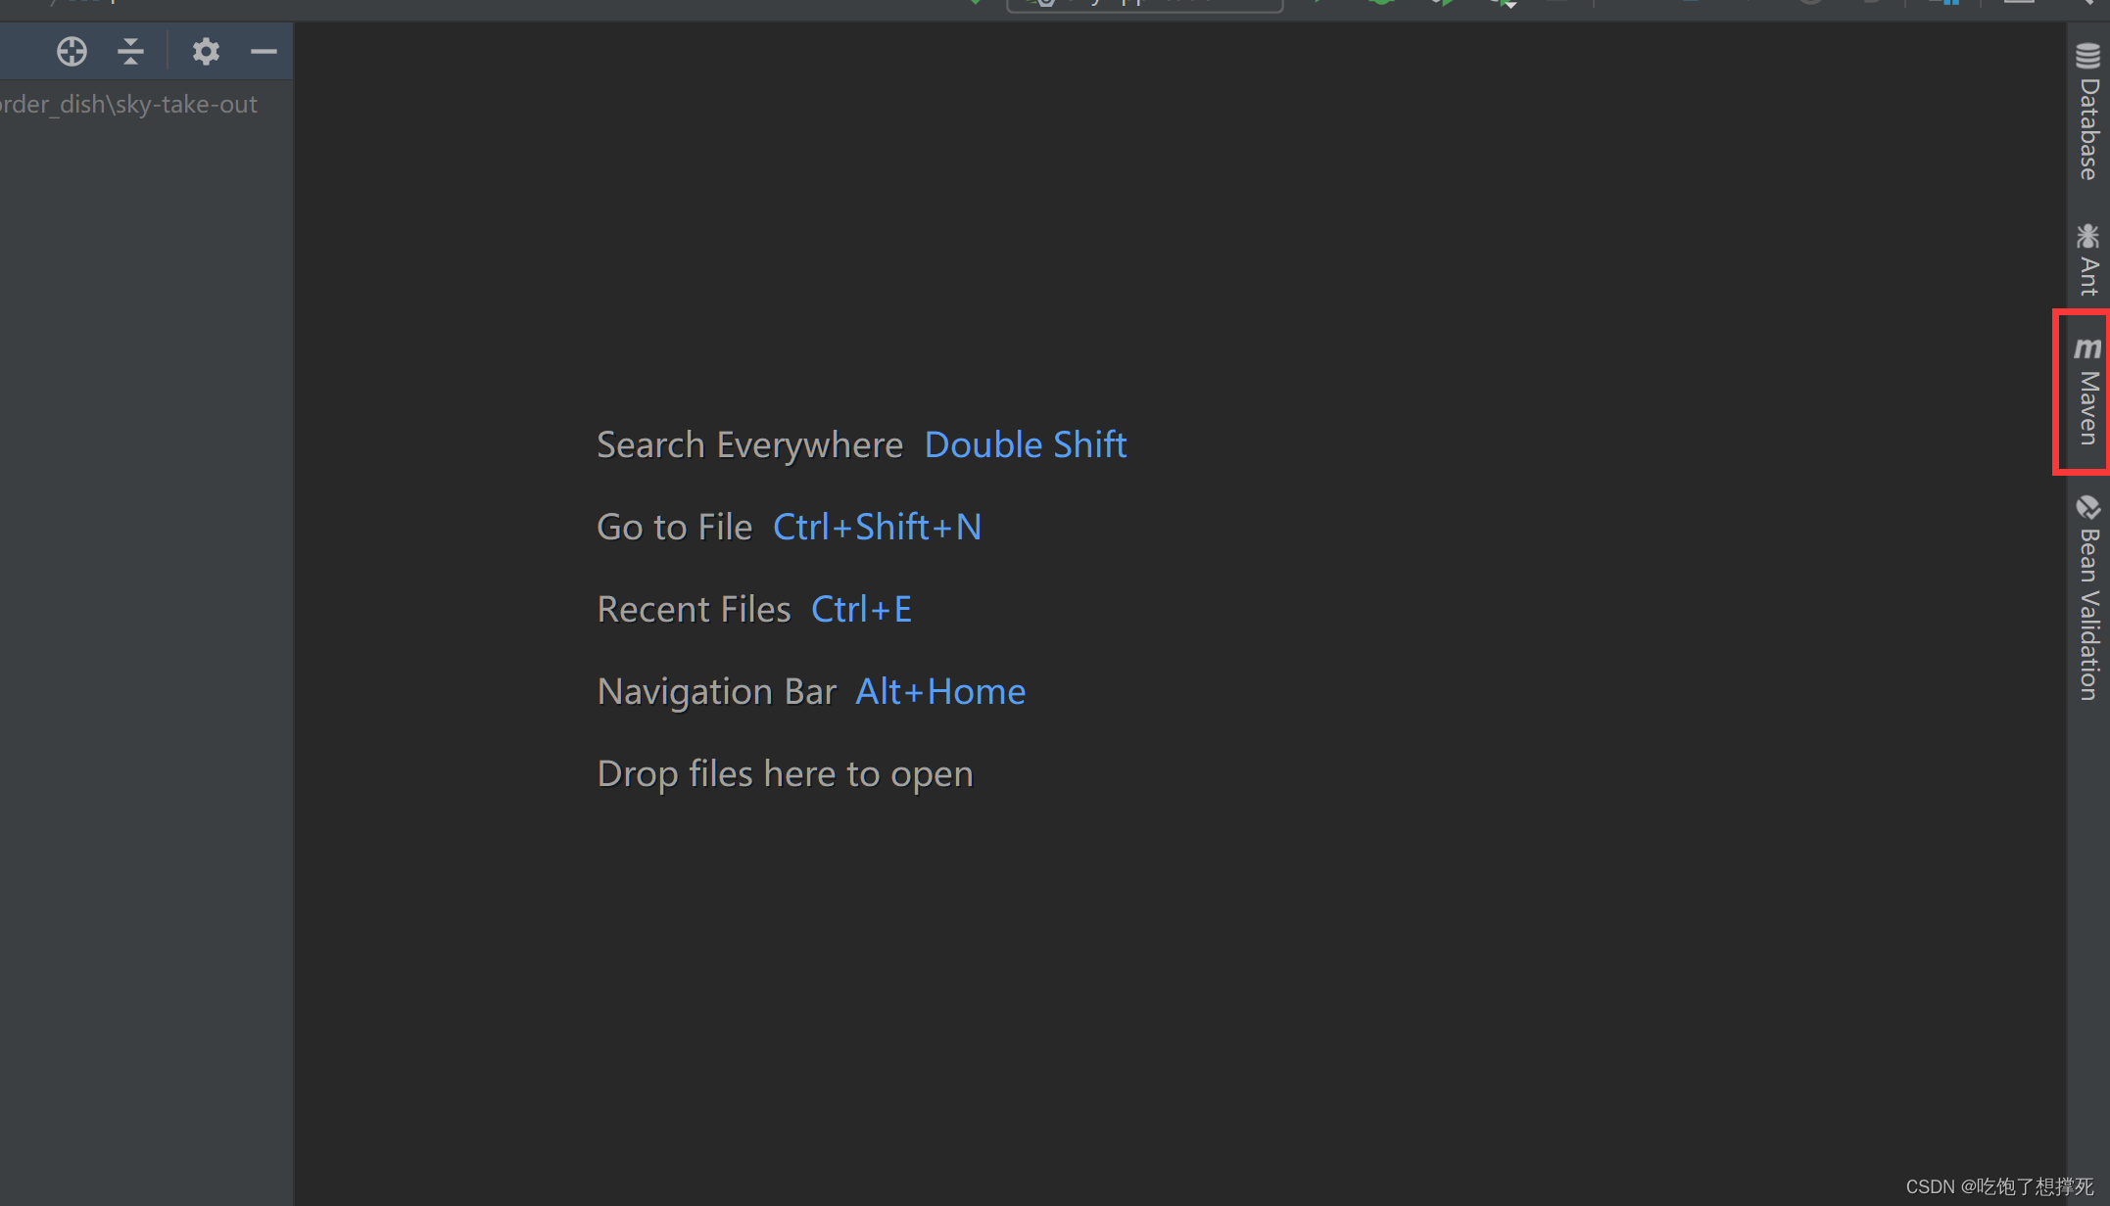Collapse all nodes in project panel

pyautogui.click(x=130, y=51)
